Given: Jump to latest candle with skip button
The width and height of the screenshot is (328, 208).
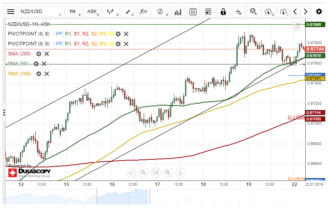Looking at the screenshot, I should pos(156,173).
